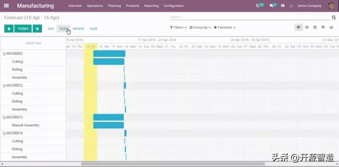Select Drilling row under MO/00014
The image size is (339, 167).
click(17, 149)
